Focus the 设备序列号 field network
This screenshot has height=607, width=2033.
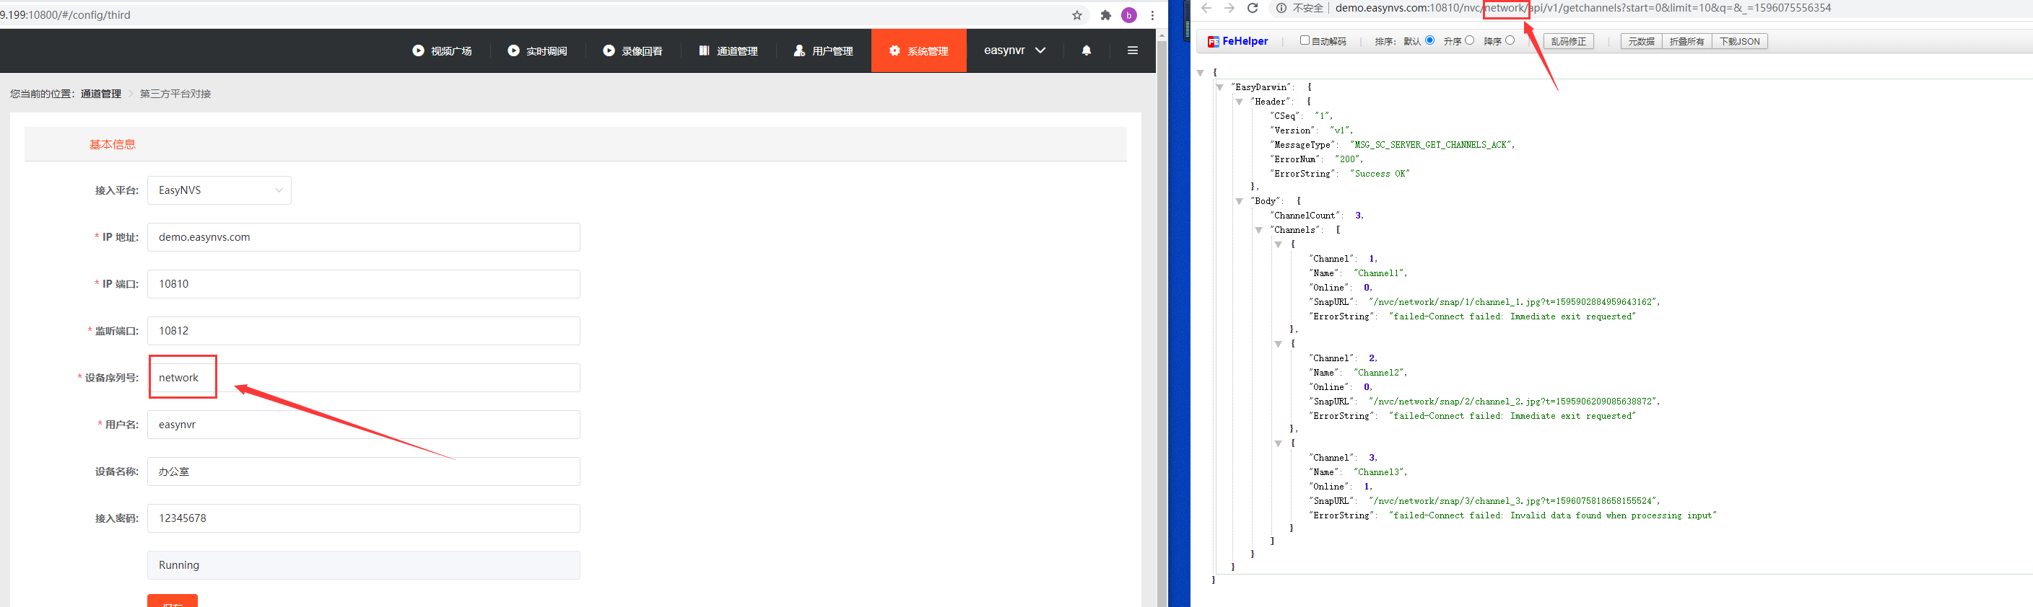click(364, 378)
